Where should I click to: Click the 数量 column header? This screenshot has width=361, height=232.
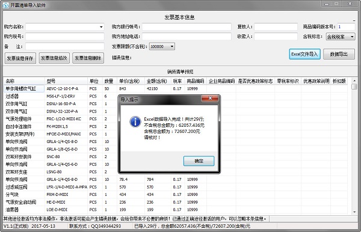point(110,81)
